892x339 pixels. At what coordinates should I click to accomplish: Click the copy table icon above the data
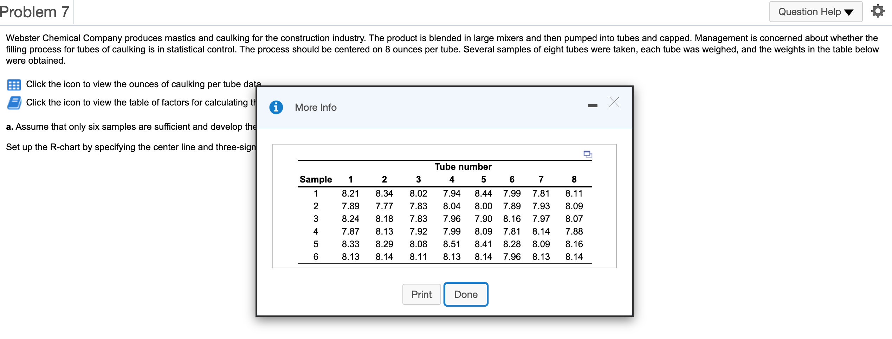[587, 154]
